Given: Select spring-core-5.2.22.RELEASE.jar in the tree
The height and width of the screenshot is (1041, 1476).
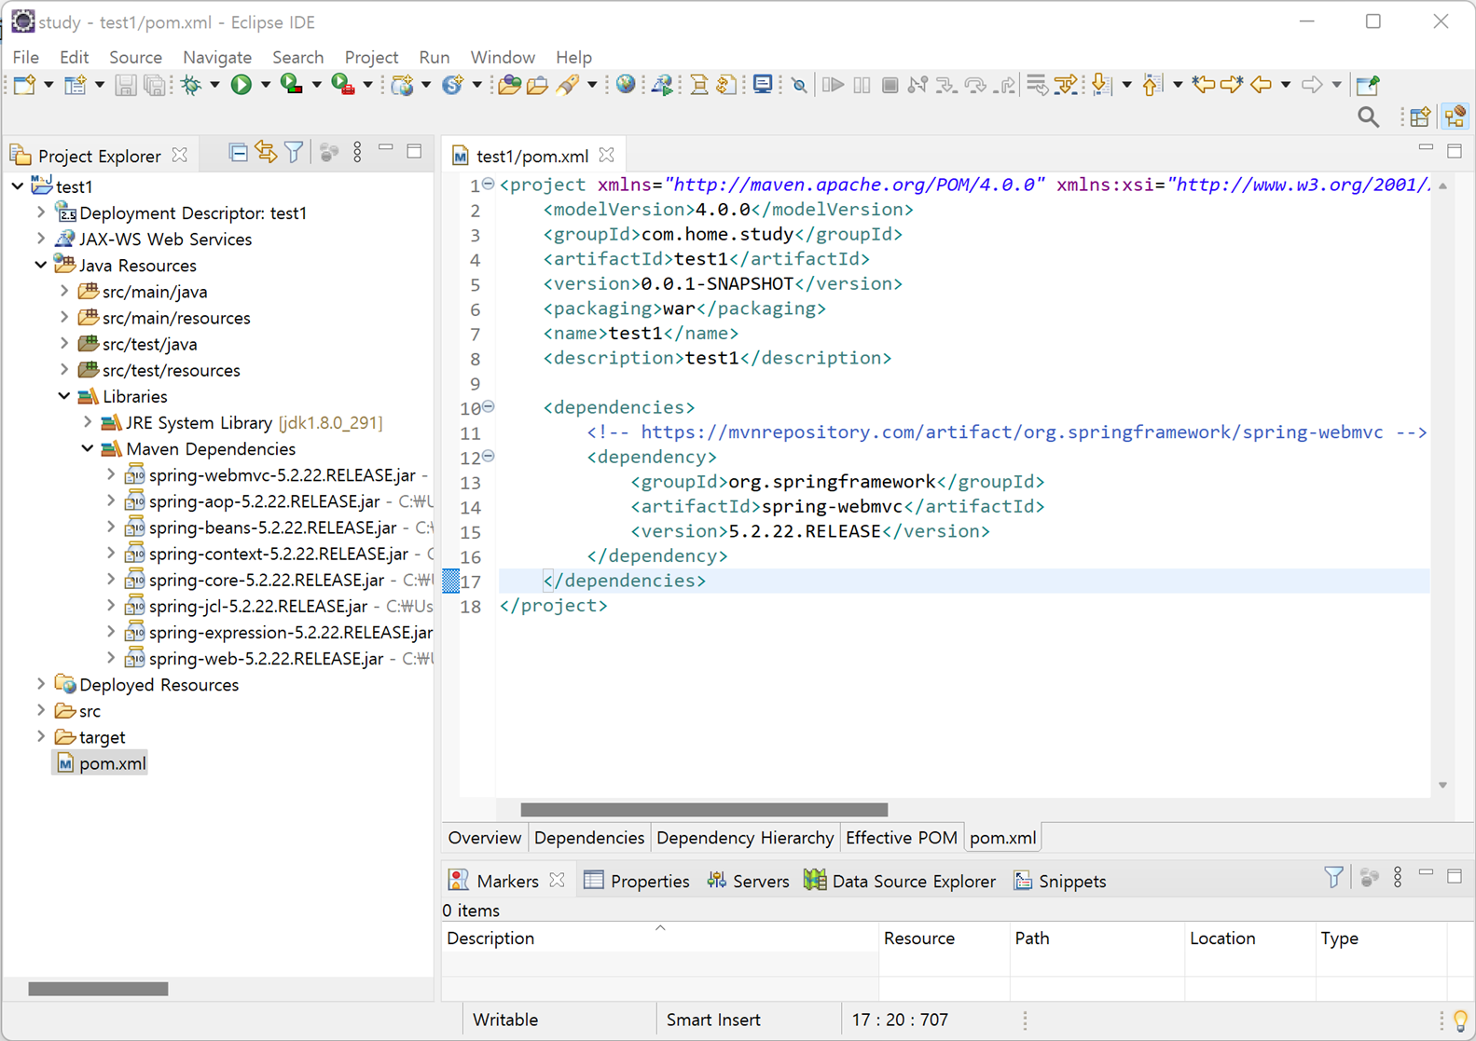Looking at the screenshot, I should tap(267, 580).
